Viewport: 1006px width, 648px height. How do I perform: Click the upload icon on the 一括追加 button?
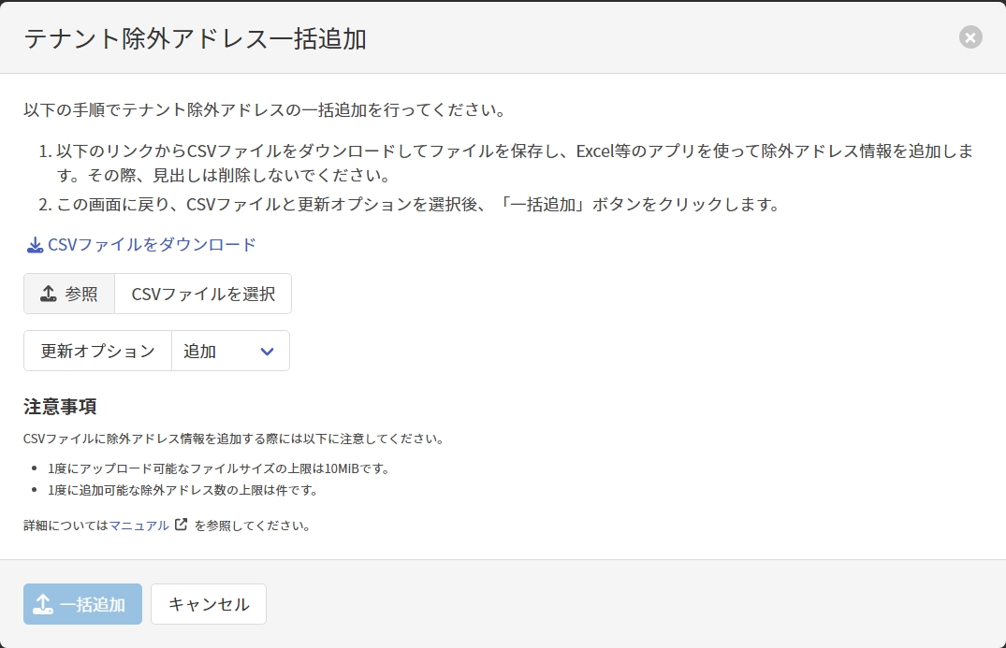[43, 604]
